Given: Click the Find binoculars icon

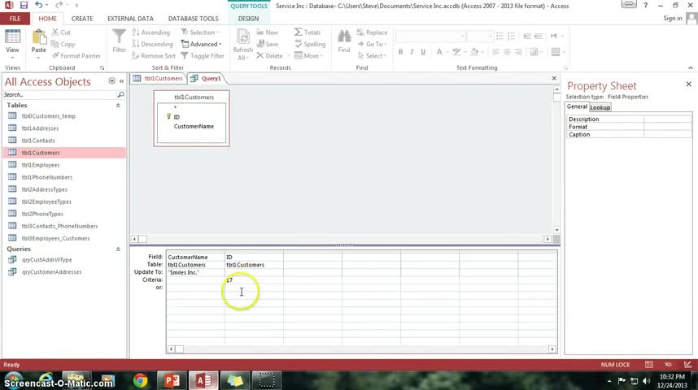Looking at the screenshot, I should [343, 41].
